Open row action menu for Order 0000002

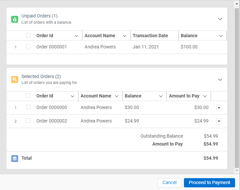[219, 121]
